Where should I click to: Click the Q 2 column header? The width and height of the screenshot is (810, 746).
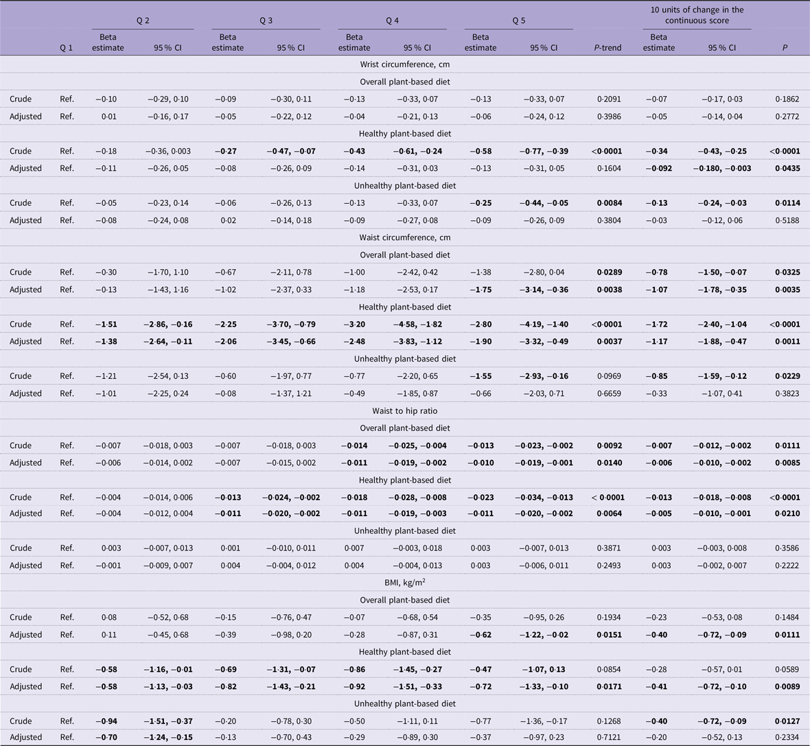click(143, 21)
